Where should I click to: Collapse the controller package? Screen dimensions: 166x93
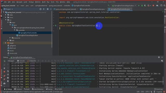[15, 30]
